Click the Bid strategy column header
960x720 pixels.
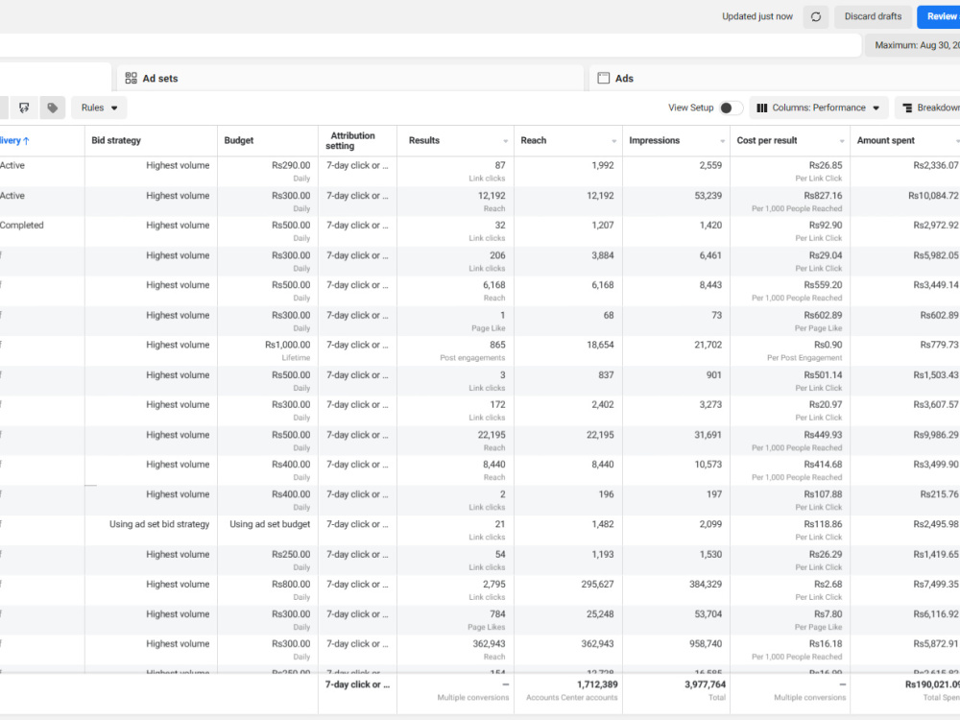pos(116,140)
